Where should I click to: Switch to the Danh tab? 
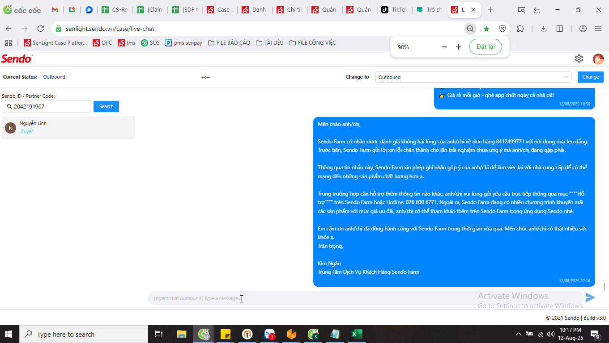click(x=256, y=10)
